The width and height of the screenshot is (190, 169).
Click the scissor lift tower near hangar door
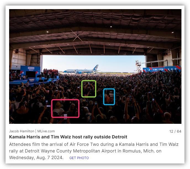point(138,66)
